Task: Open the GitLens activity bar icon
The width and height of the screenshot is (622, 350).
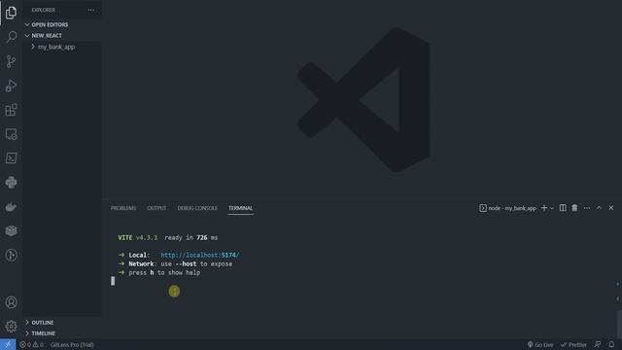Action: [x=11, y=255]
